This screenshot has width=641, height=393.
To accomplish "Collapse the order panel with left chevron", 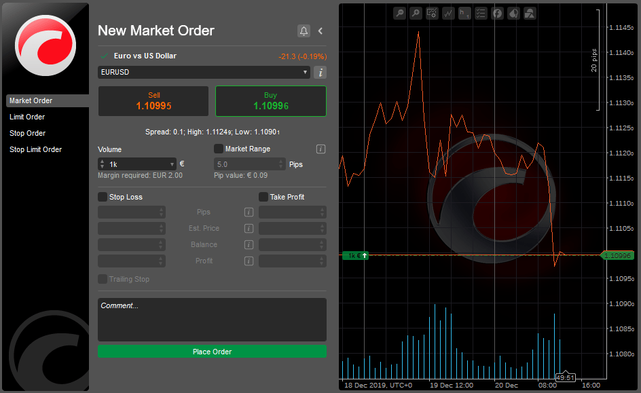I will pyautogui.click(x=320, y=31).
